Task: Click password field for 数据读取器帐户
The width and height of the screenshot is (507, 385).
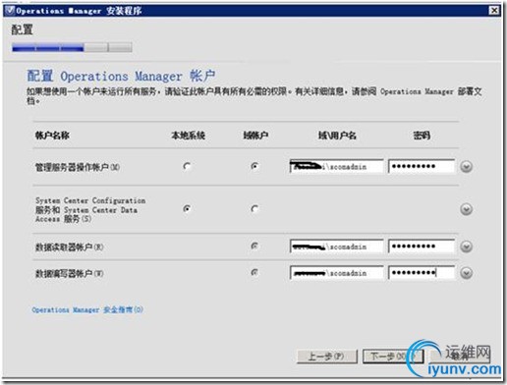Action: click(422, 247)
